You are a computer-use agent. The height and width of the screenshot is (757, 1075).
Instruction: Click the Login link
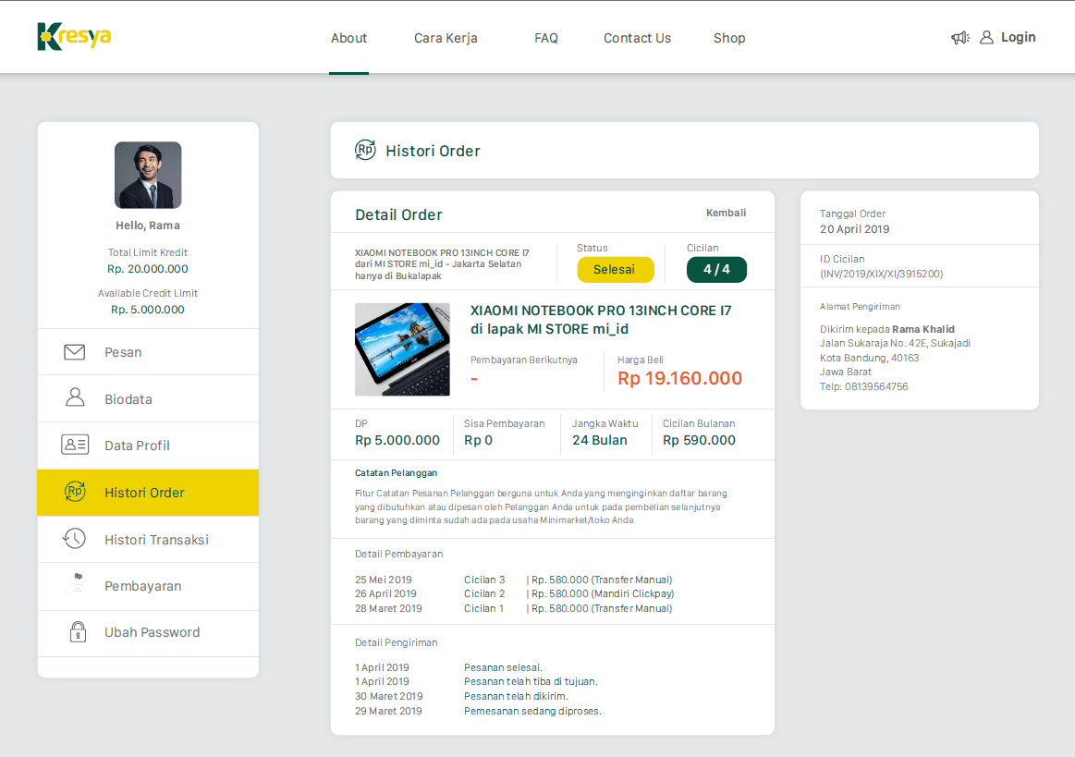point(1018,38)
